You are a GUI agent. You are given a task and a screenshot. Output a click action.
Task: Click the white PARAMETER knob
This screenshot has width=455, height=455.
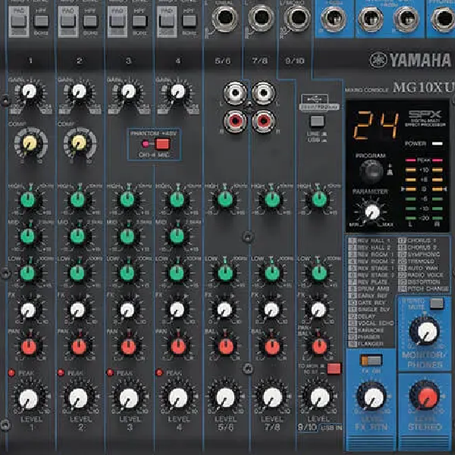point(372,212)
